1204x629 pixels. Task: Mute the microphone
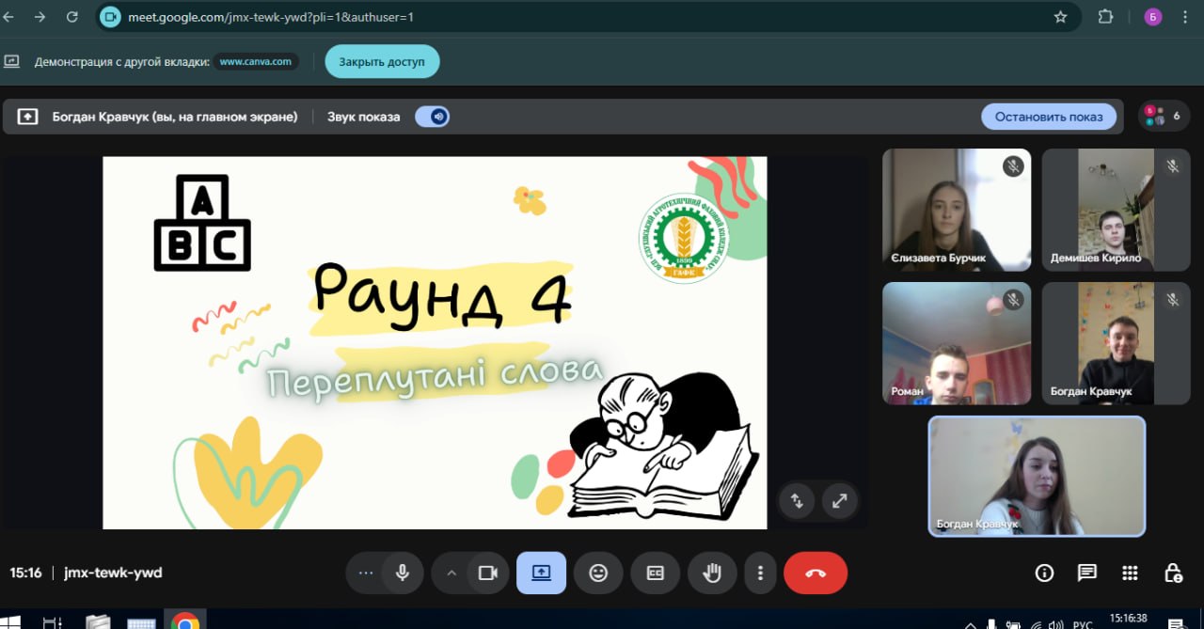click(x=403, y=573)
